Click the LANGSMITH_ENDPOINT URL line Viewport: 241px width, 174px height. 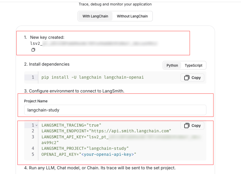pos(106,131)
